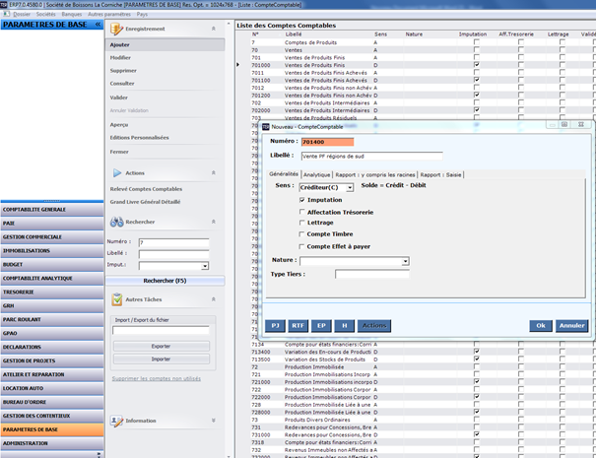Enable Compte Effet à payer checkbox

[x=301, y=246]
